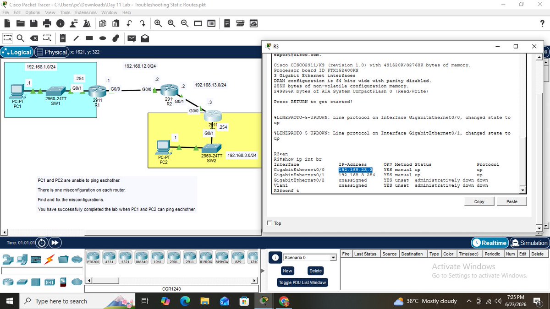This screenshot has height=309, width=550.
Task: Click Paste button in R3 CLI
Action: tap(512, 201)
